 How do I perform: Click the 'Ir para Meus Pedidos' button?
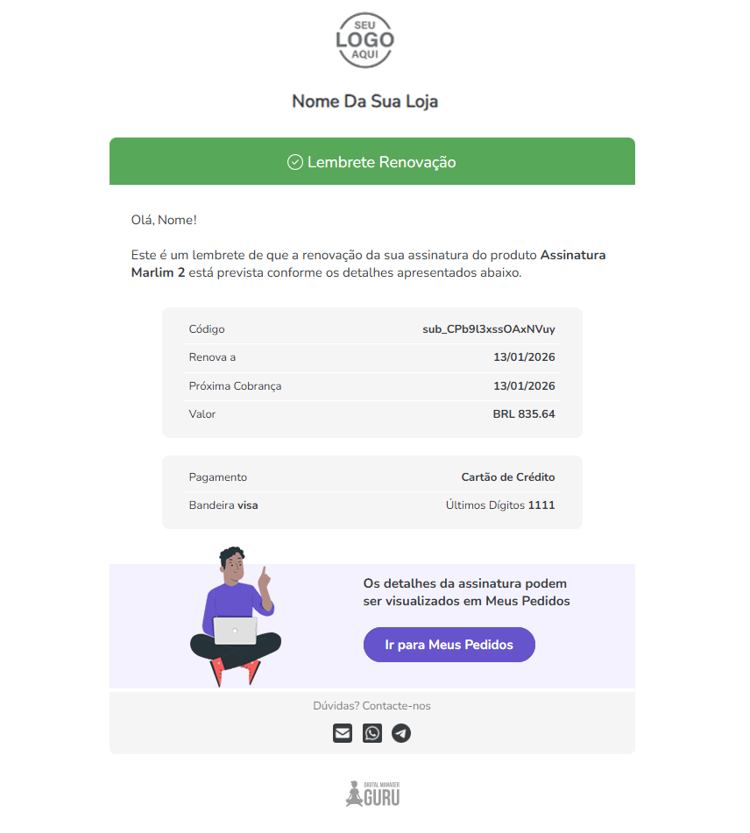[449, 645]
